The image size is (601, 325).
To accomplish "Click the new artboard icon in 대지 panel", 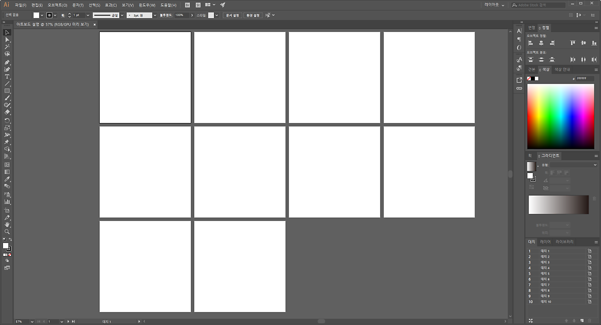I will pos(582,320).
